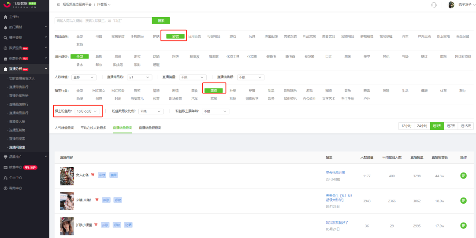Click the Feigua Data logo
This screenshot has width=476, height=238.
(x=20, y=4)
